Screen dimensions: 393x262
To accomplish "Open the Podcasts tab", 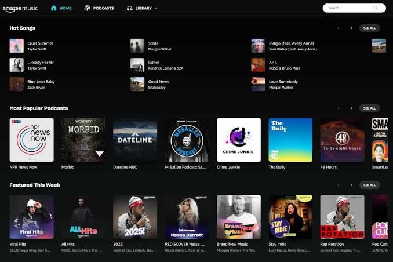I will point(103,8).
